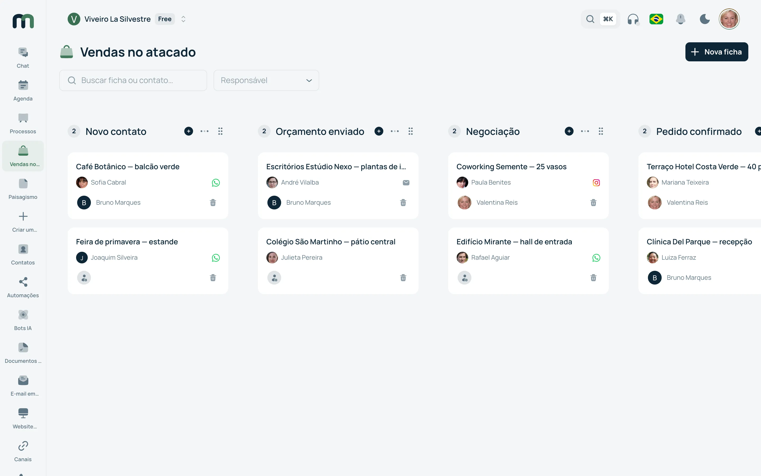Expand workspace switcher Viveiro La Silvestre
The width and height of the screenshot is (761, 476).
tap(183, 19)
